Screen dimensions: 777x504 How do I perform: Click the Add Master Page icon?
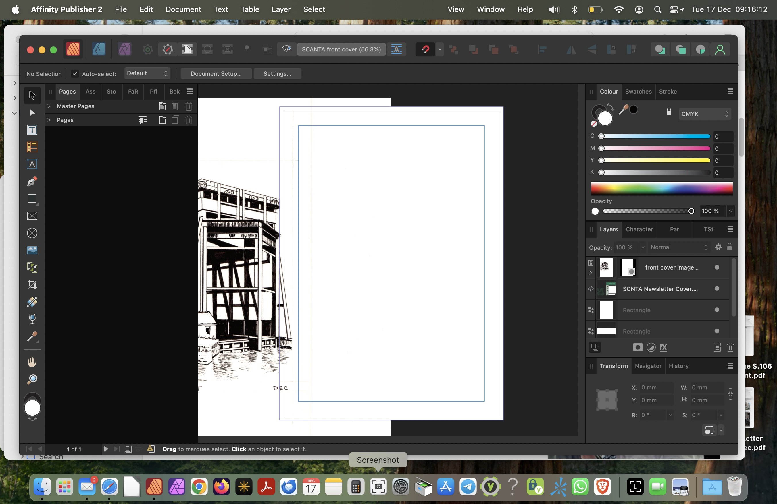point(162,106)
